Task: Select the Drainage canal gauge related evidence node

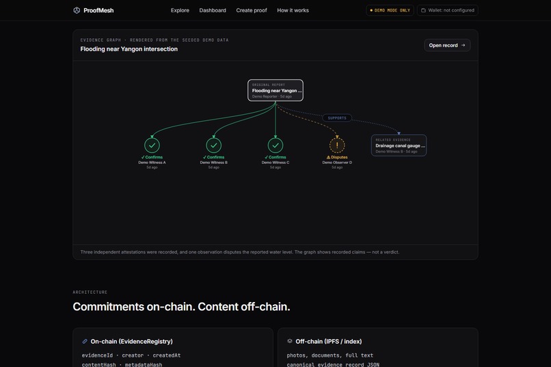Action: [399, 145]
